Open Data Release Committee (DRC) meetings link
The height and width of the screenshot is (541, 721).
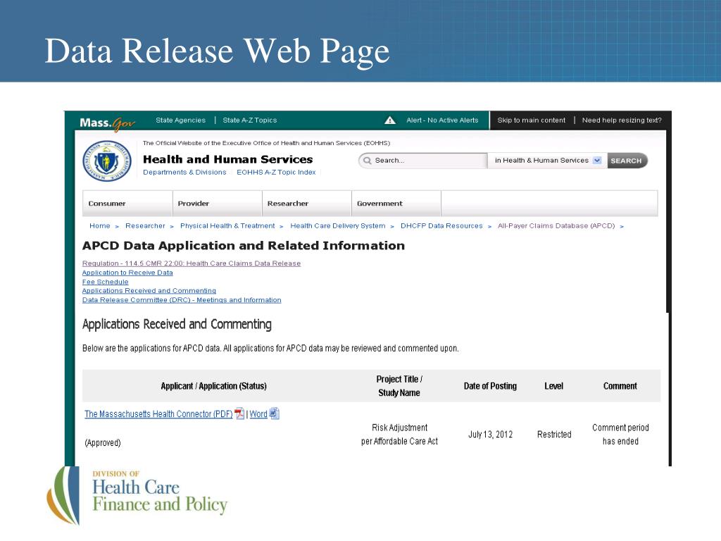(x=182, y=300)
